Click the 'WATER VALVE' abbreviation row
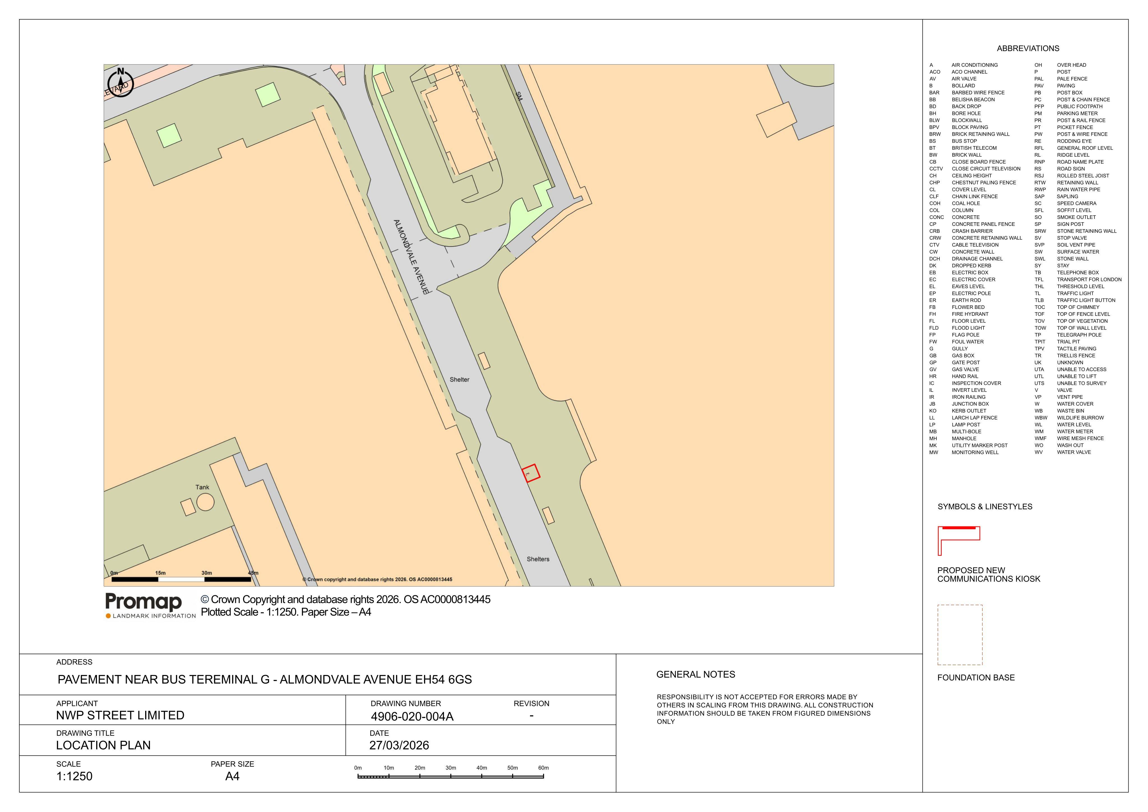Screen dimensions: 1148x812 tap(1063, 452)
